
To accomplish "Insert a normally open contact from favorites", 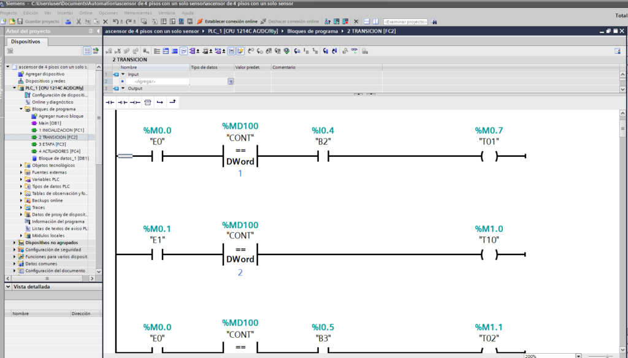I will (110, 102).
